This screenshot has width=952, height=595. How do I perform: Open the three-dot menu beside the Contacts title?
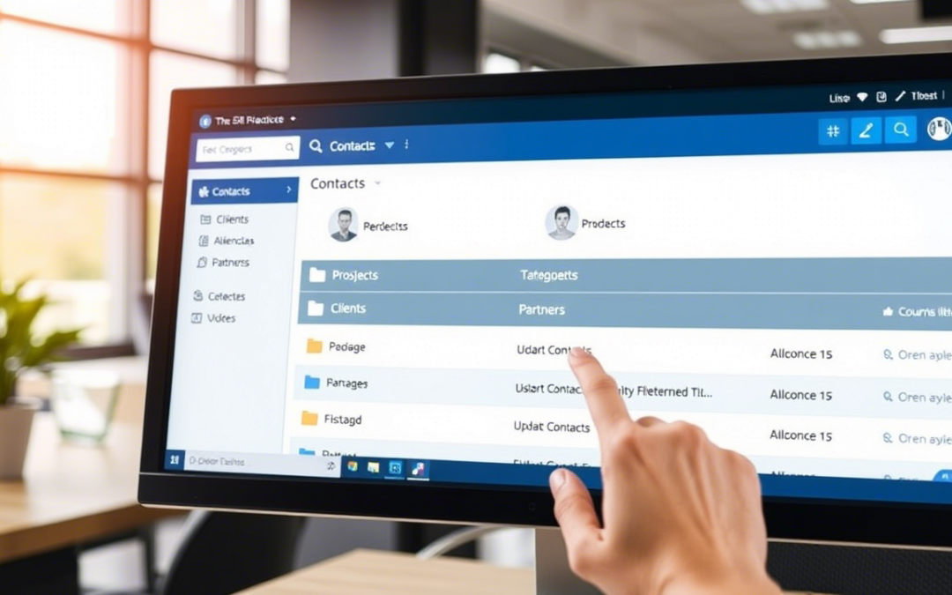[406, 145]
